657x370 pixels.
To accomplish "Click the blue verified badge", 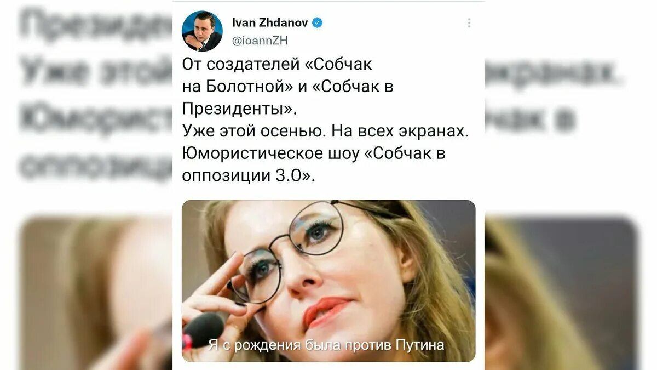I will pyautogui.click(x=317, y=23).
